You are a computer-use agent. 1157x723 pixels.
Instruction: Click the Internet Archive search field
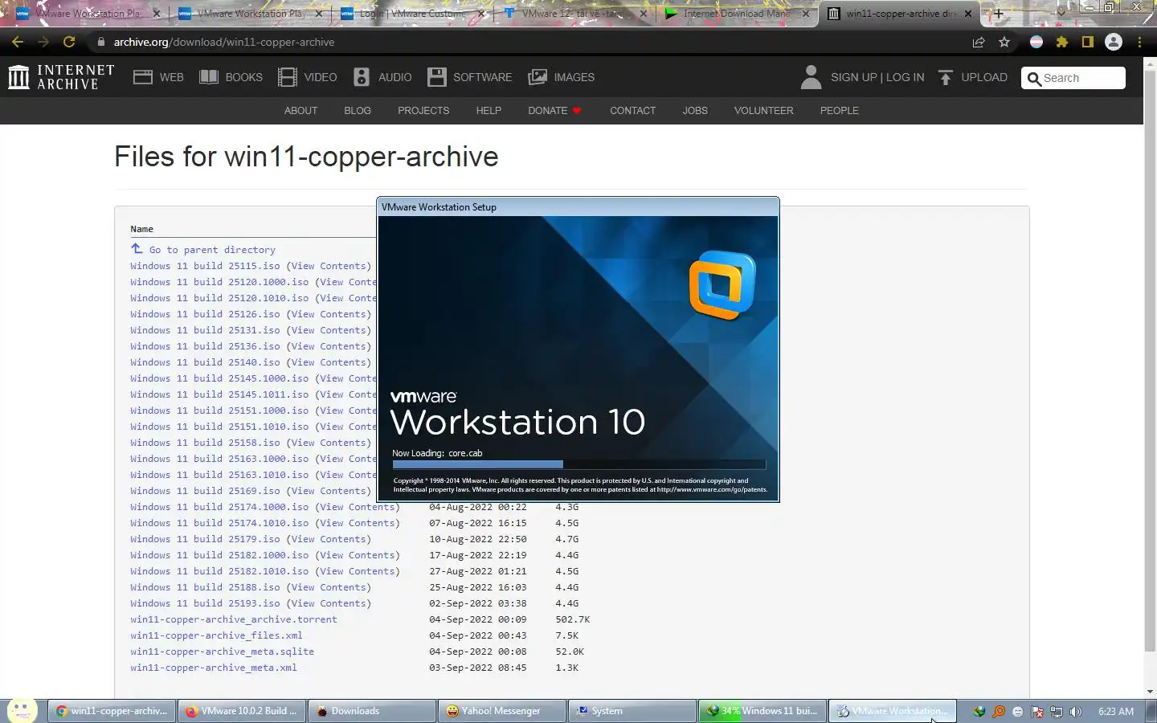pos(1073,78)
